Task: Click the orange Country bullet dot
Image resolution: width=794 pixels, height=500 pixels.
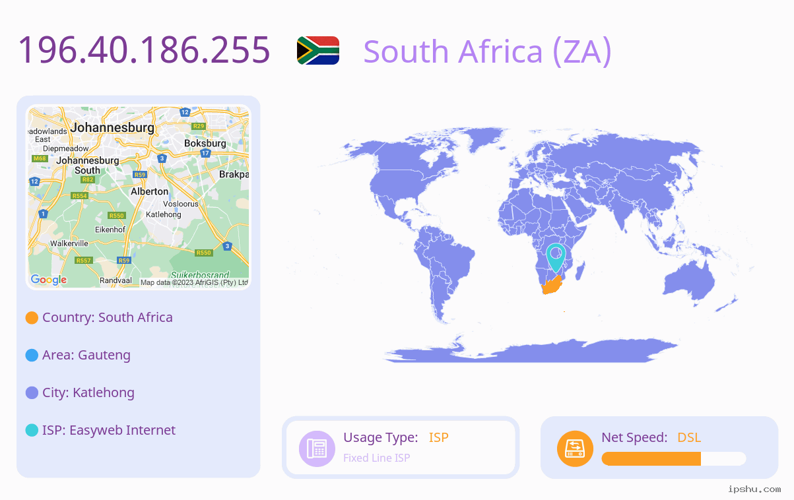Action: 32,317
